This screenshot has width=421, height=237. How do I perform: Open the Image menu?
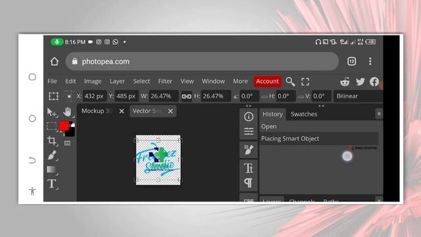coord(93,81)
